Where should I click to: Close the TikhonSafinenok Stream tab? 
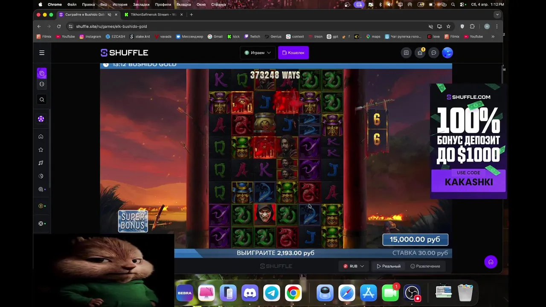(182, 14)
